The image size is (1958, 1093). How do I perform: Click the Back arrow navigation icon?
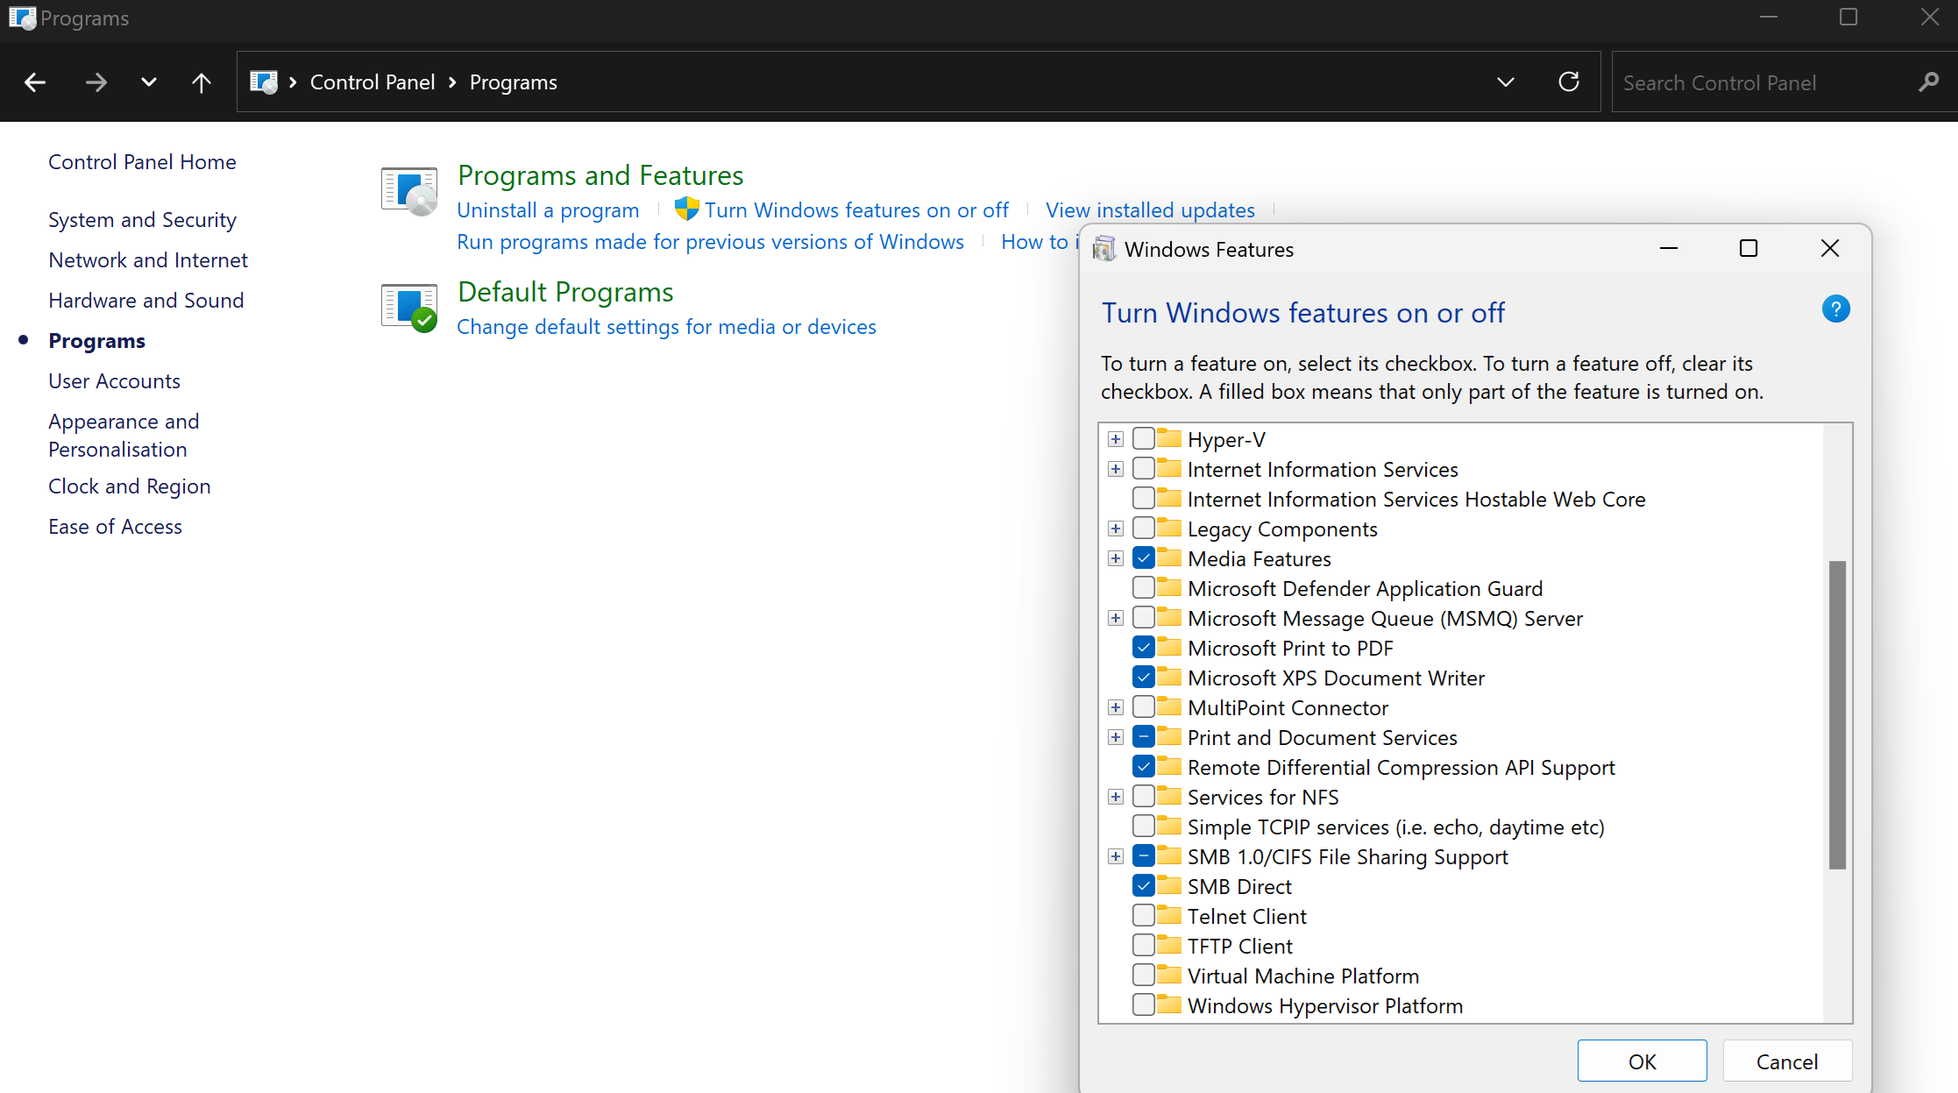point(35,82)
